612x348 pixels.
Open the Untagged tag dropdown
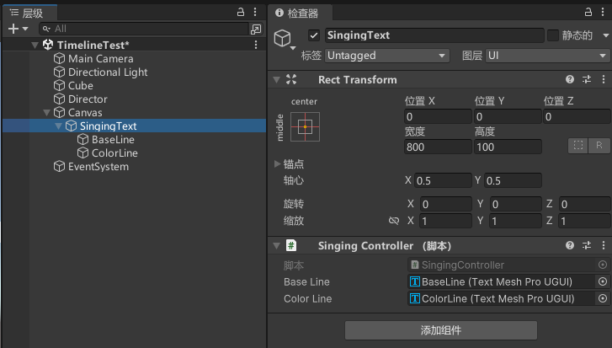click(x=386, y=56)
